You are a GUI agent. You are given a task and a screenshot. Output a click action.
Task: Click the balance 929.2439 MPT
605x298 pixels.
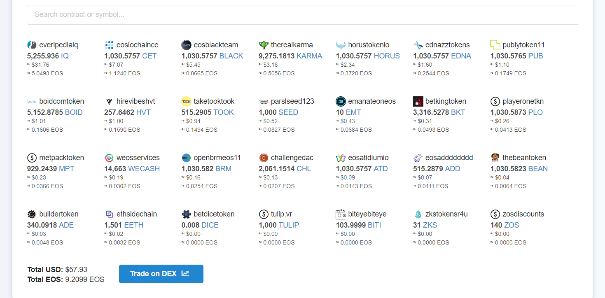[x=51, y=169]
